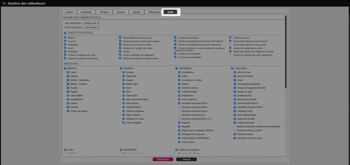
Task: Open the Délais de paiement dropdown
Action: 91,27
